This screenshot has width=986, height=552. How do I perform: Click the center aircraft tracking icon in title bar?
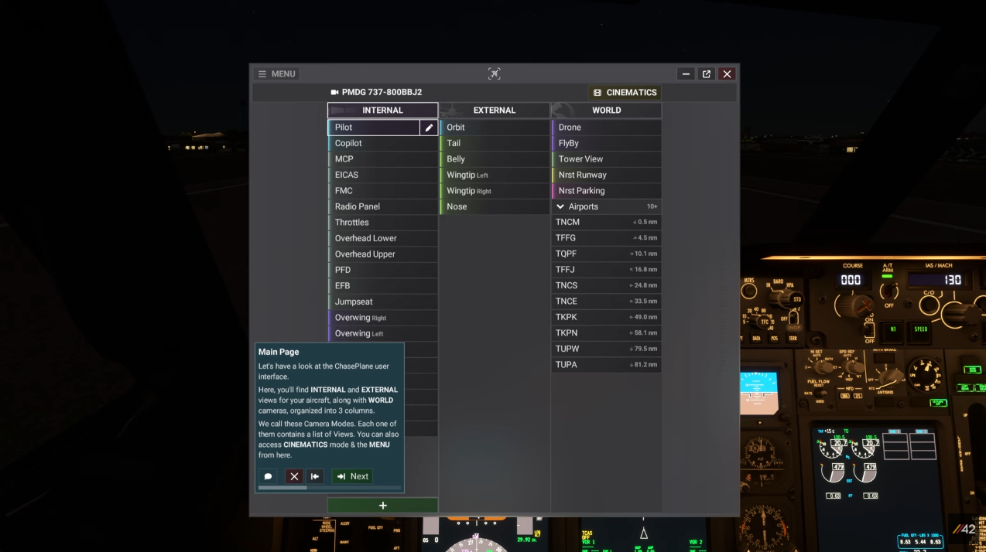point(495,73)
